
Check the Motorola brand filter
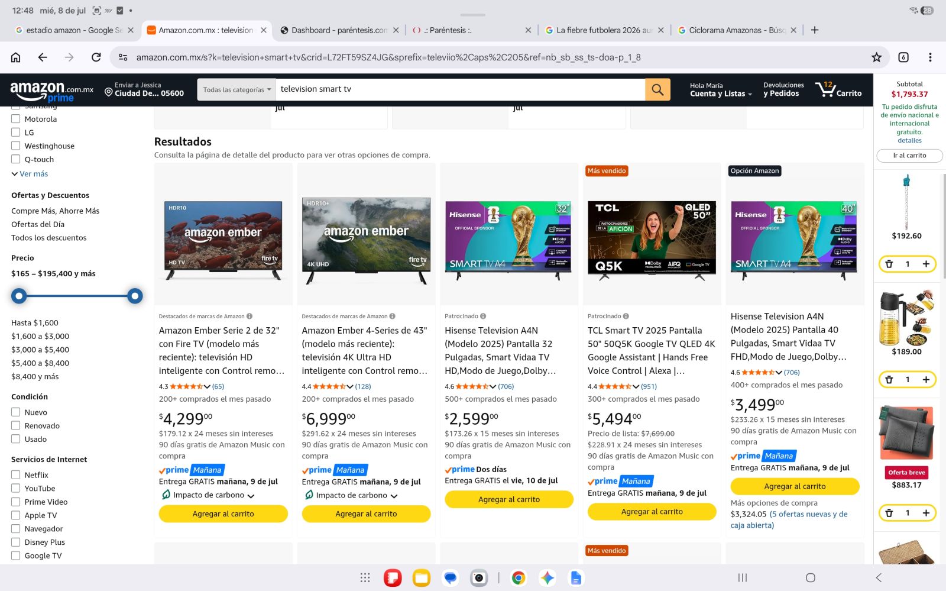(x=16, y=119)
